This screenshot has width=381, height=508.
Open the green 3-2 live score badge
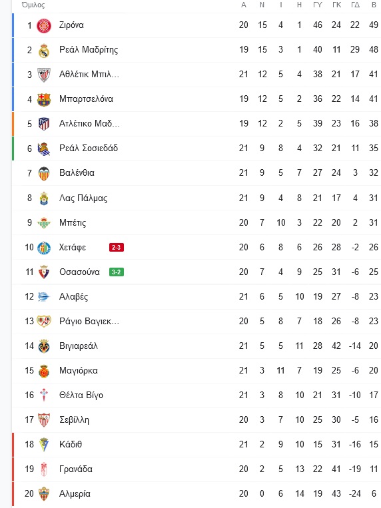pyautogui.click(x=117, y=272)
